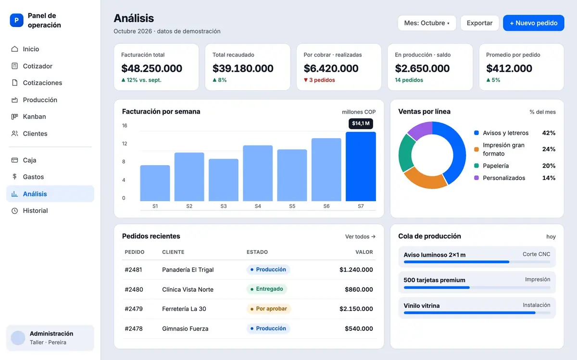
Task: Go to Clientes page
Action: point(50,133)
